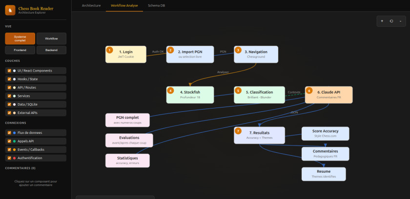Switch to the Architecture tab
The height and width of the screenshot is (199, 410).
click(91, 5)
